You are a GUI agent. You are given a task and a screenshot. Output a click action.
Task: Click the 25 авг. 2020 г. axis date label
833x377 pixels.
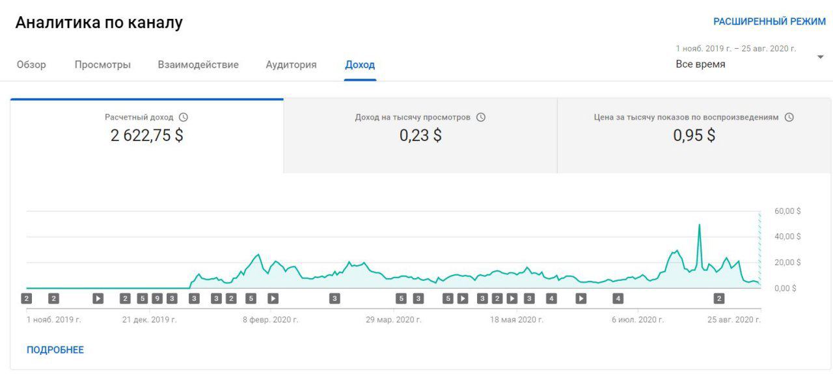[733, 320]
